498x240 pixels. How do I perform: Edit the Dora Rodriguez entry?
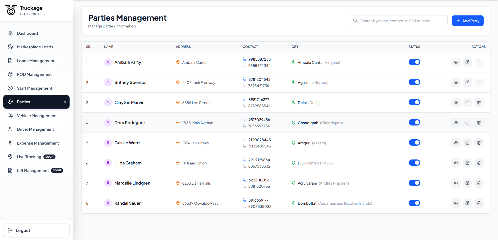point(467,123)
